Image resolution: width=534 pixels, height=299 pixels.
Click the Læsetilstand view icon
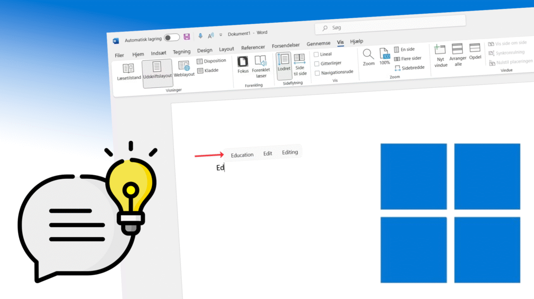point(128,69)
